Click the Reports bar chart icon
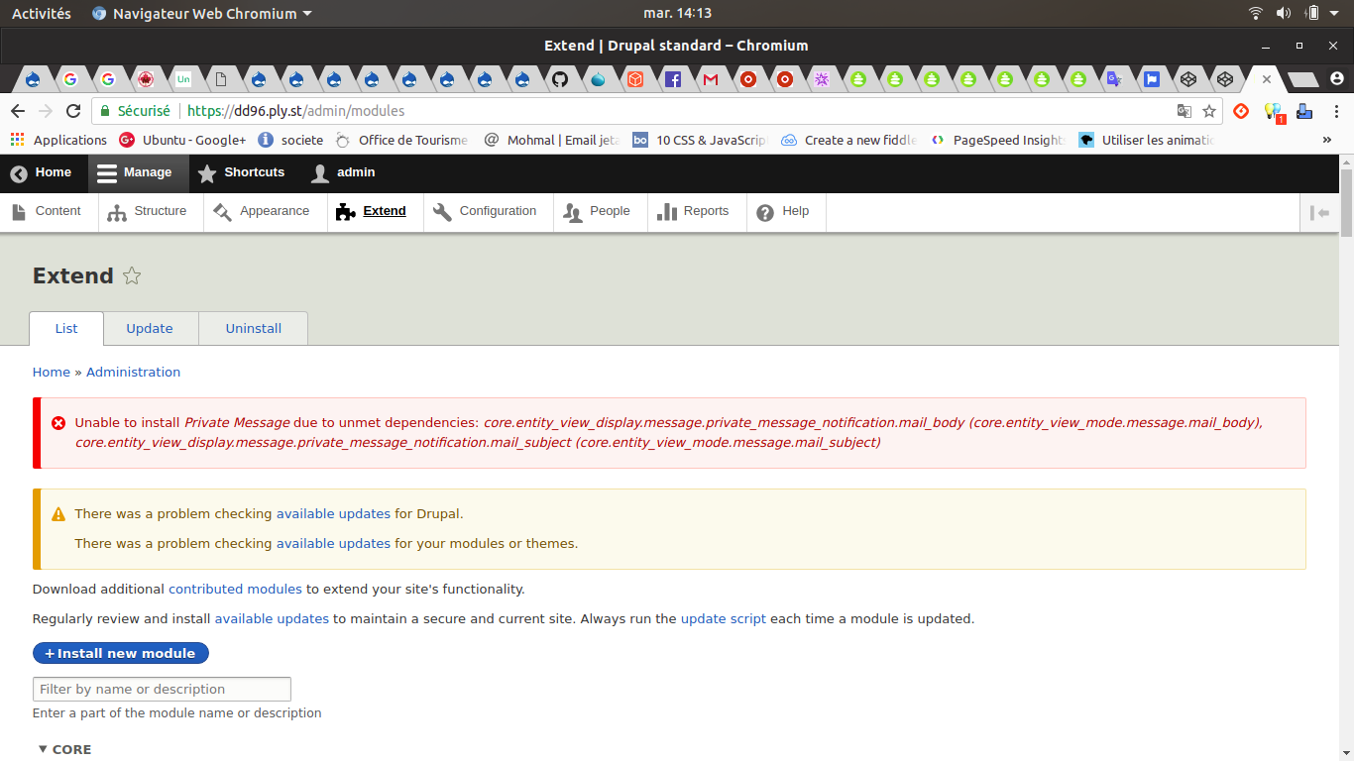This screenshot has height=761, width=1354. click(x=666, y=212)
